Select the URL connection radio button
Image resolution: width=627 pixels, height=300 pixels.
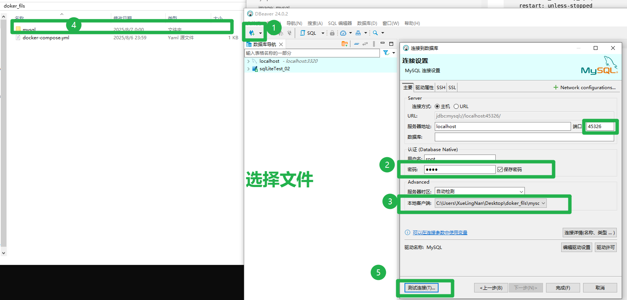tap(456, 107)
